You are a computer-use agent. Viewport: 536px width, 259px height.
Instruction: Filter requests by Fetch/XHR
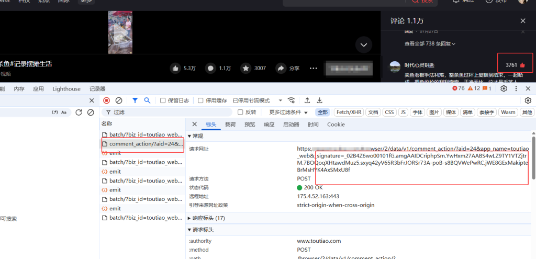pos(349,112)
